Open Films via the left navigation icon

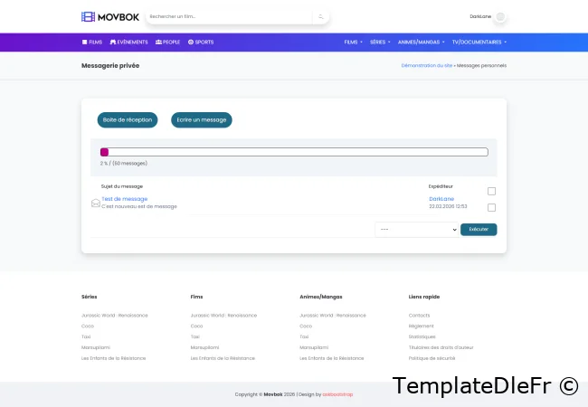(85, 42)
